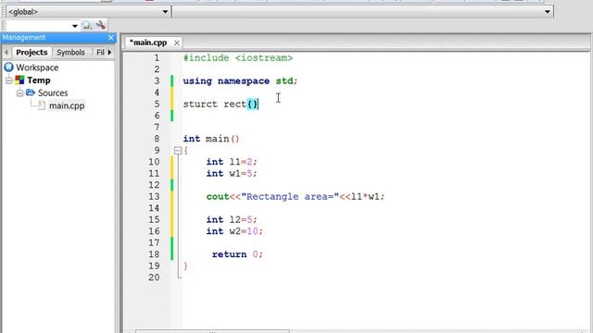Collapse the Sources folder node
This screenshot has width=593, height=333.
[20, 92]
